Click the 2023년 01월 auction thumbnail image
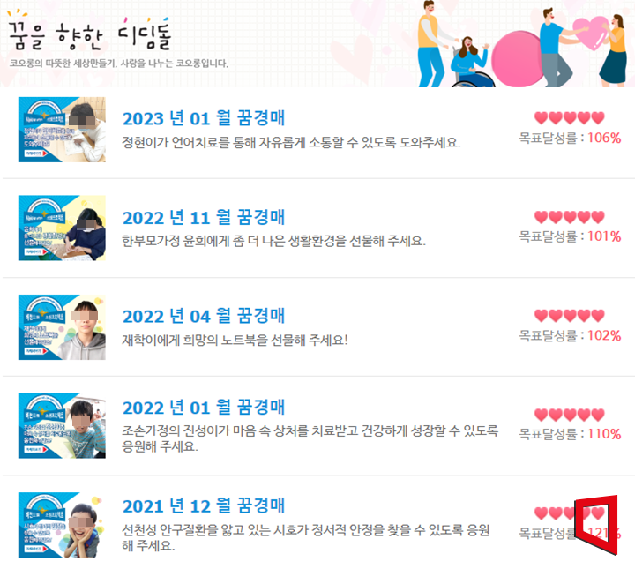 (62, 130)
